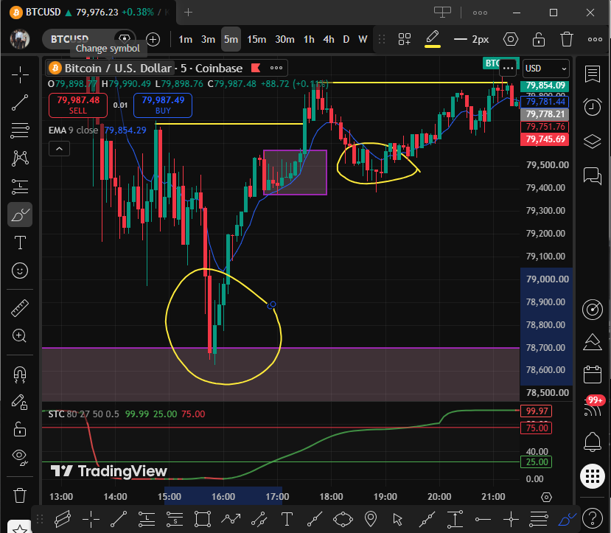Select the daily D timeframe
This screenshot has width=611, height=533.
(346, 39)
